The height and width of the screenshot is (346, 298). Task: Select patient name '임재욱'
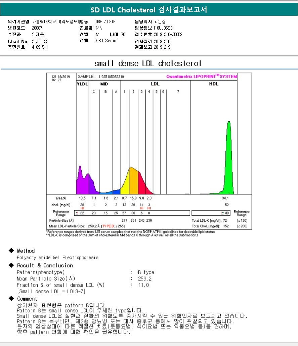38,34
